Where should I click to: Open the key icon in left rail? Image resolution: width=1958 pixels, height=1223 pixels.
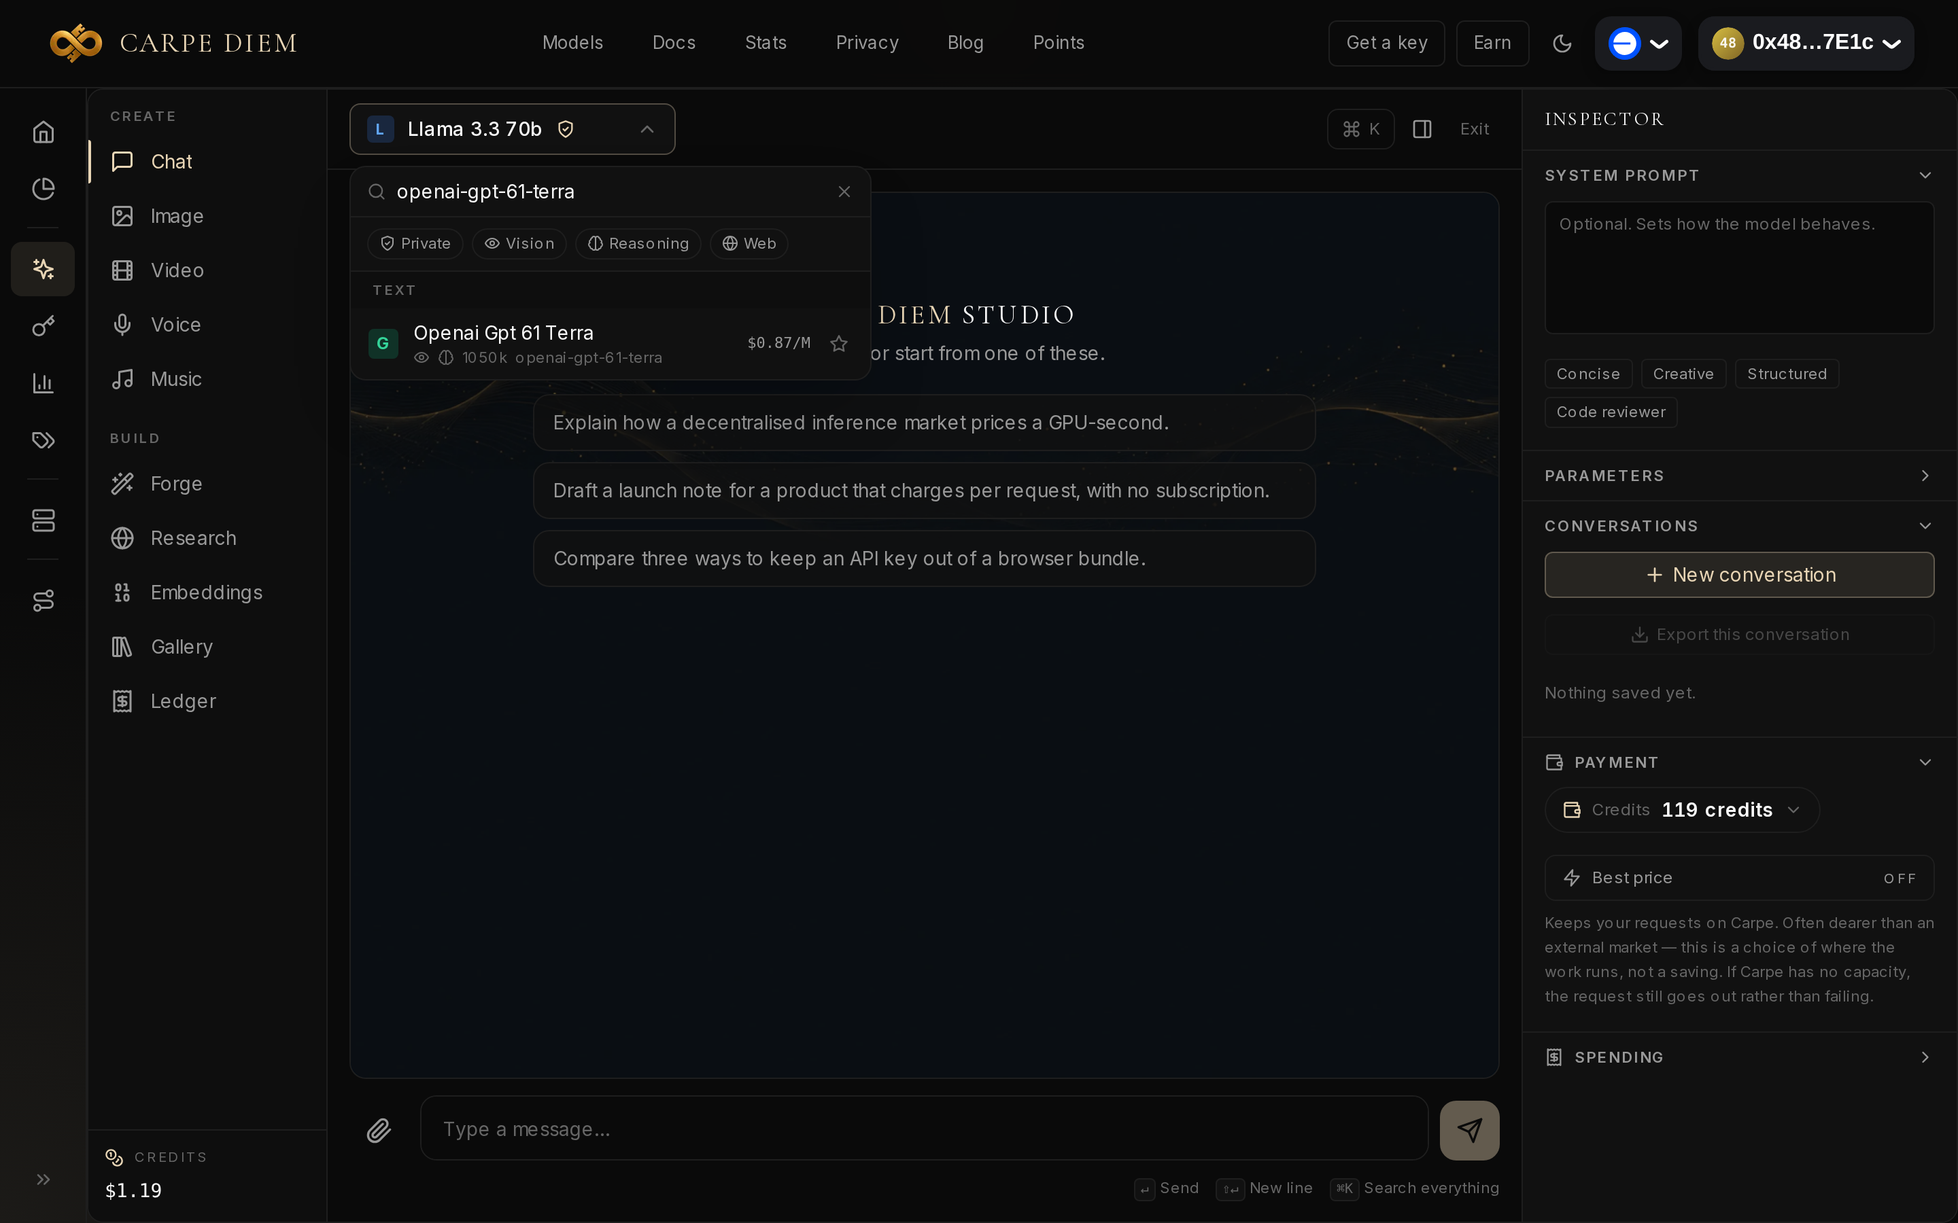(x=43, y=326)
